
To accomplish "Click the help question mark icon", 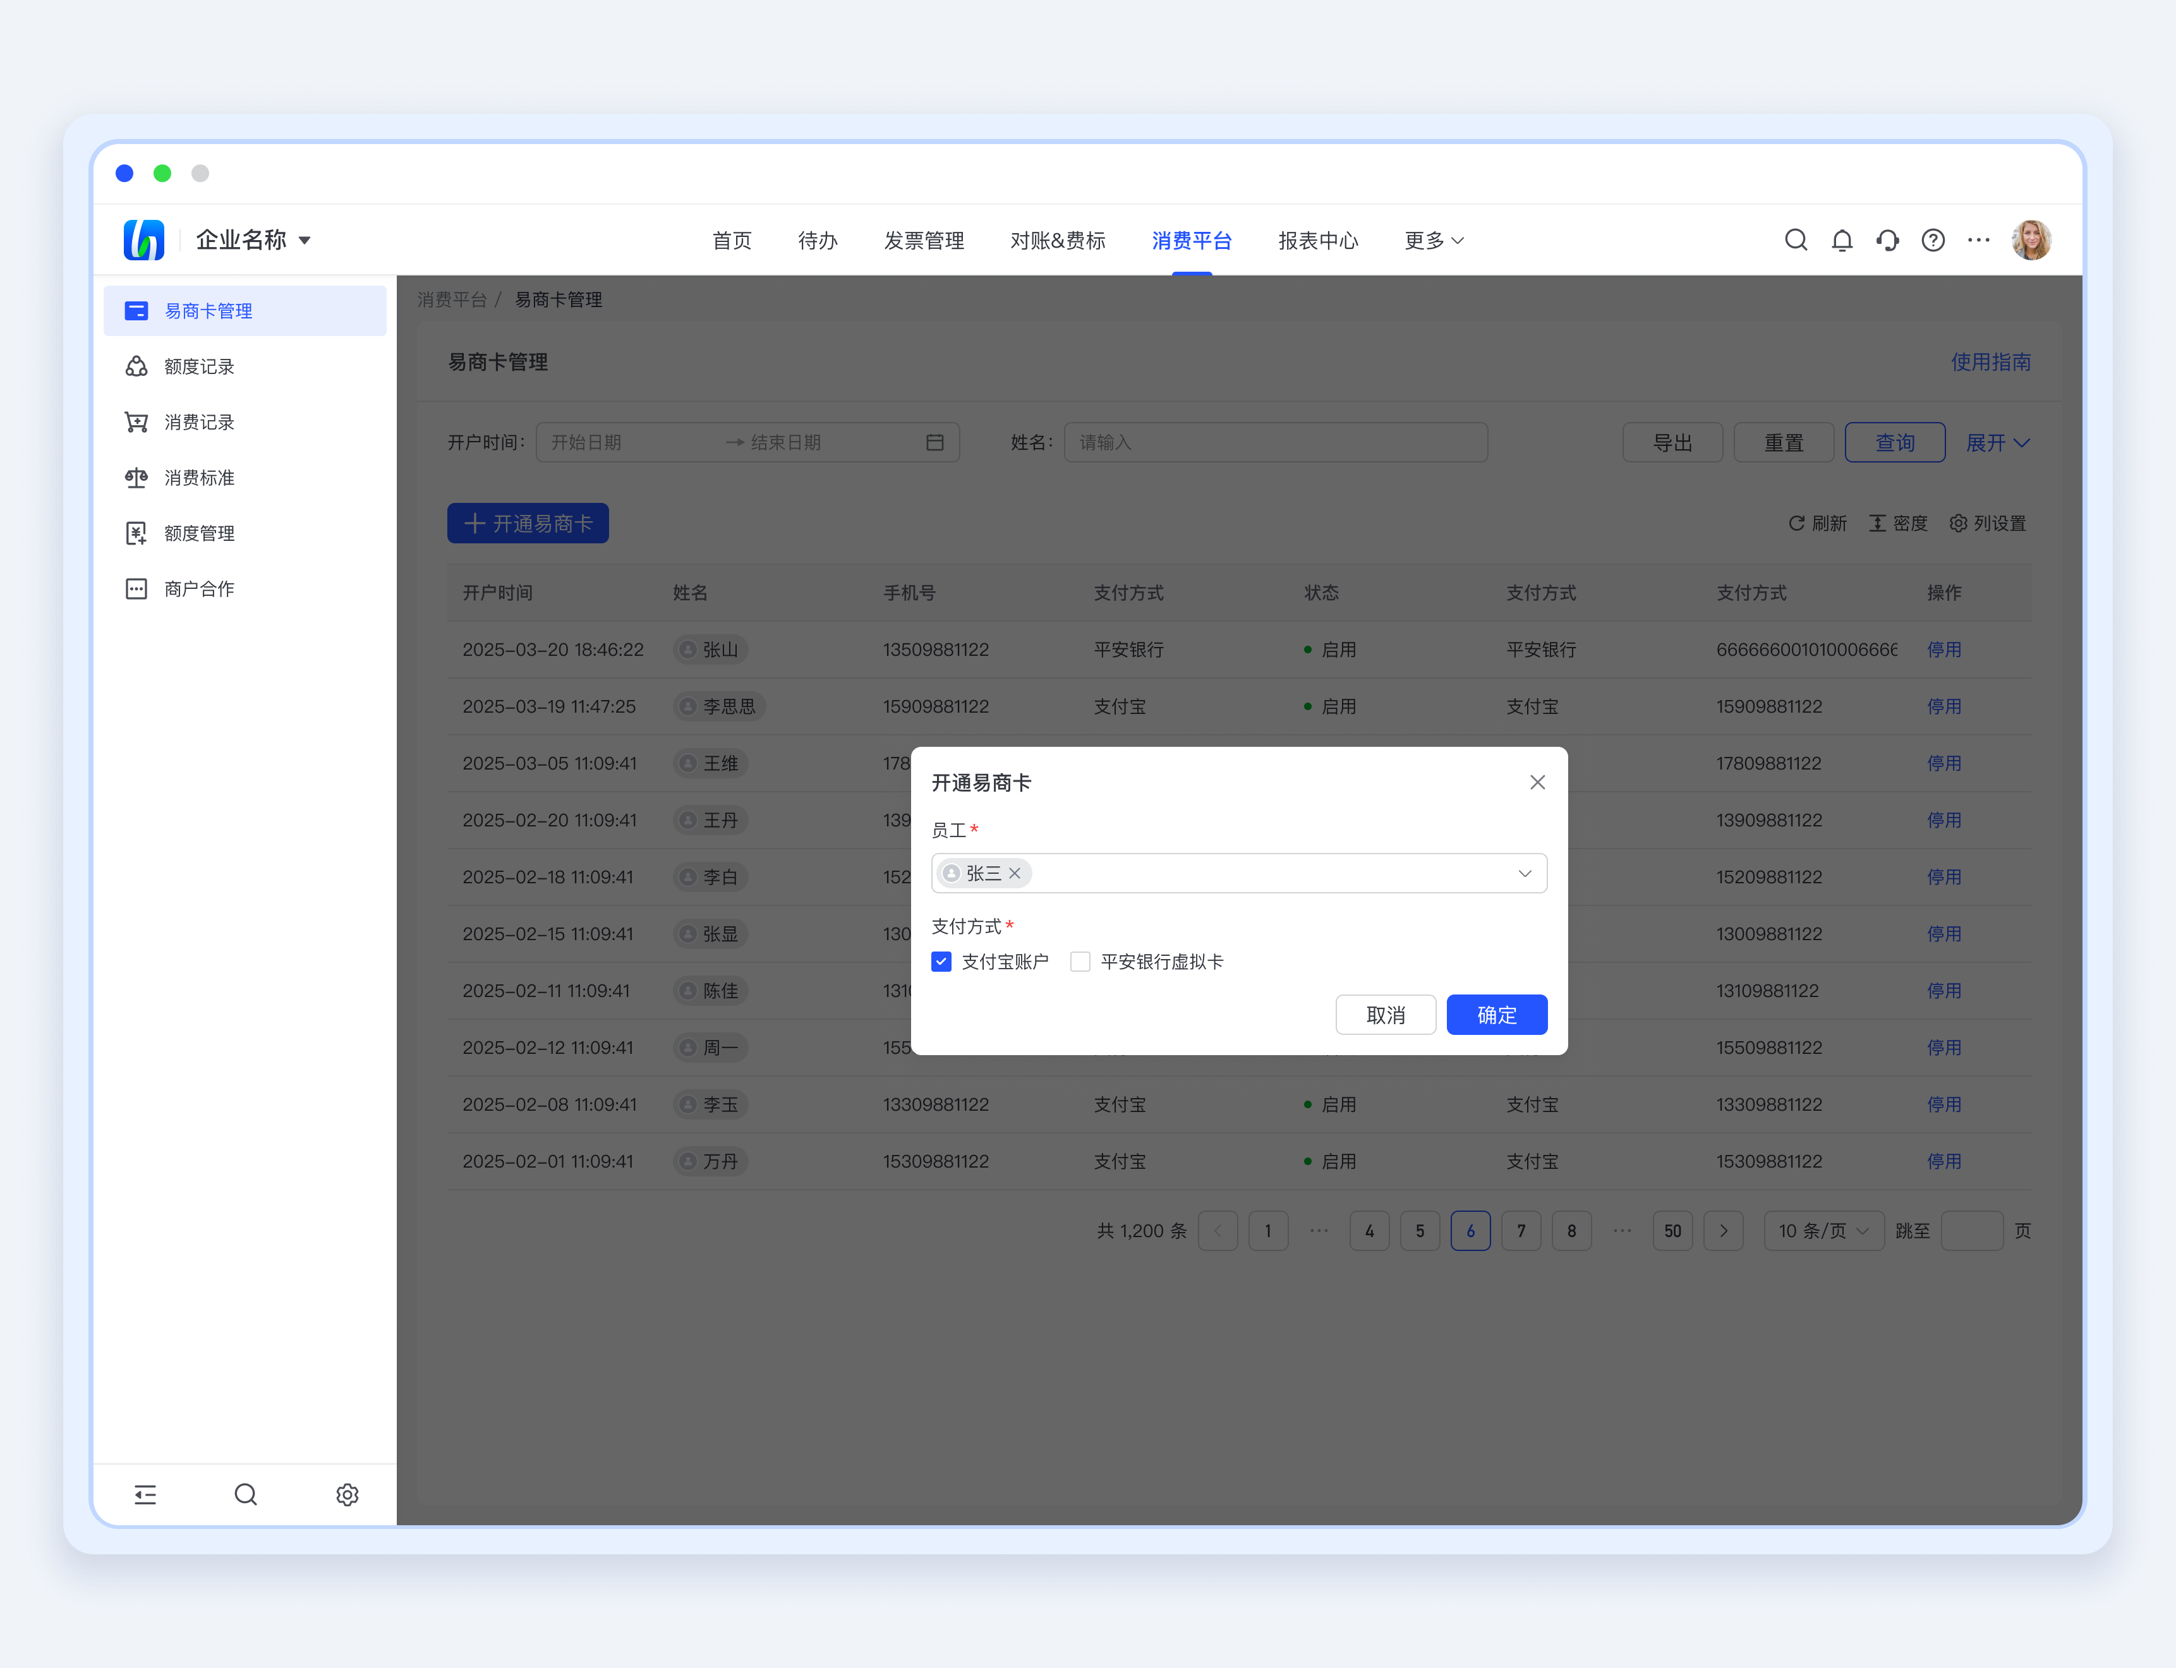I will click(x=1933, y=240).
